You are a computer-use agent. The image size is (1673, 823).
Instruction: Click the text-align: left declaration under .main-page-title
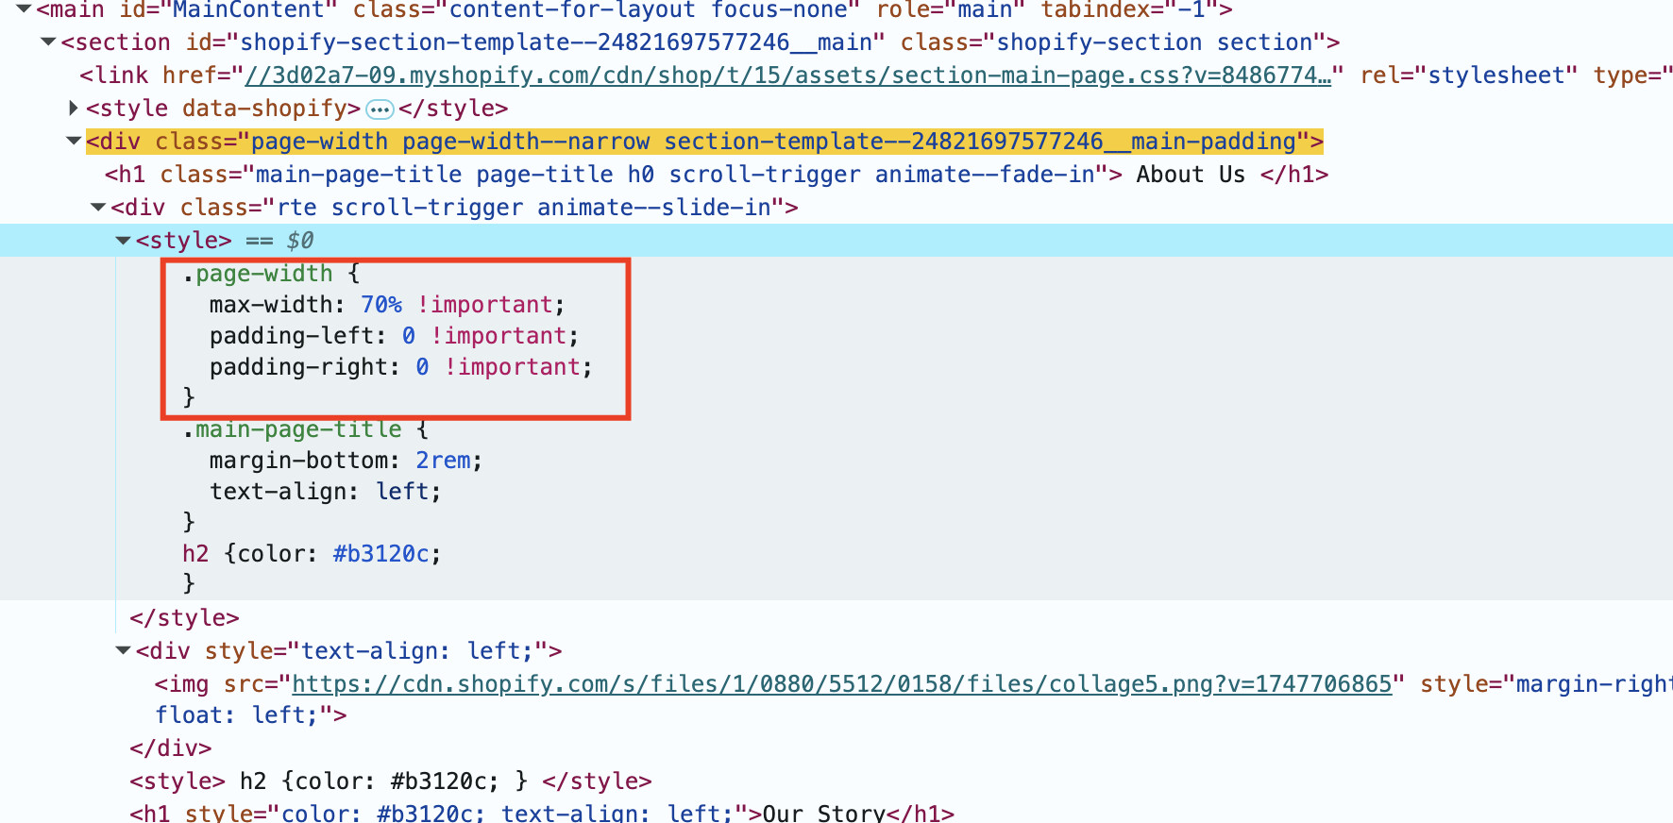coord(325,492)
